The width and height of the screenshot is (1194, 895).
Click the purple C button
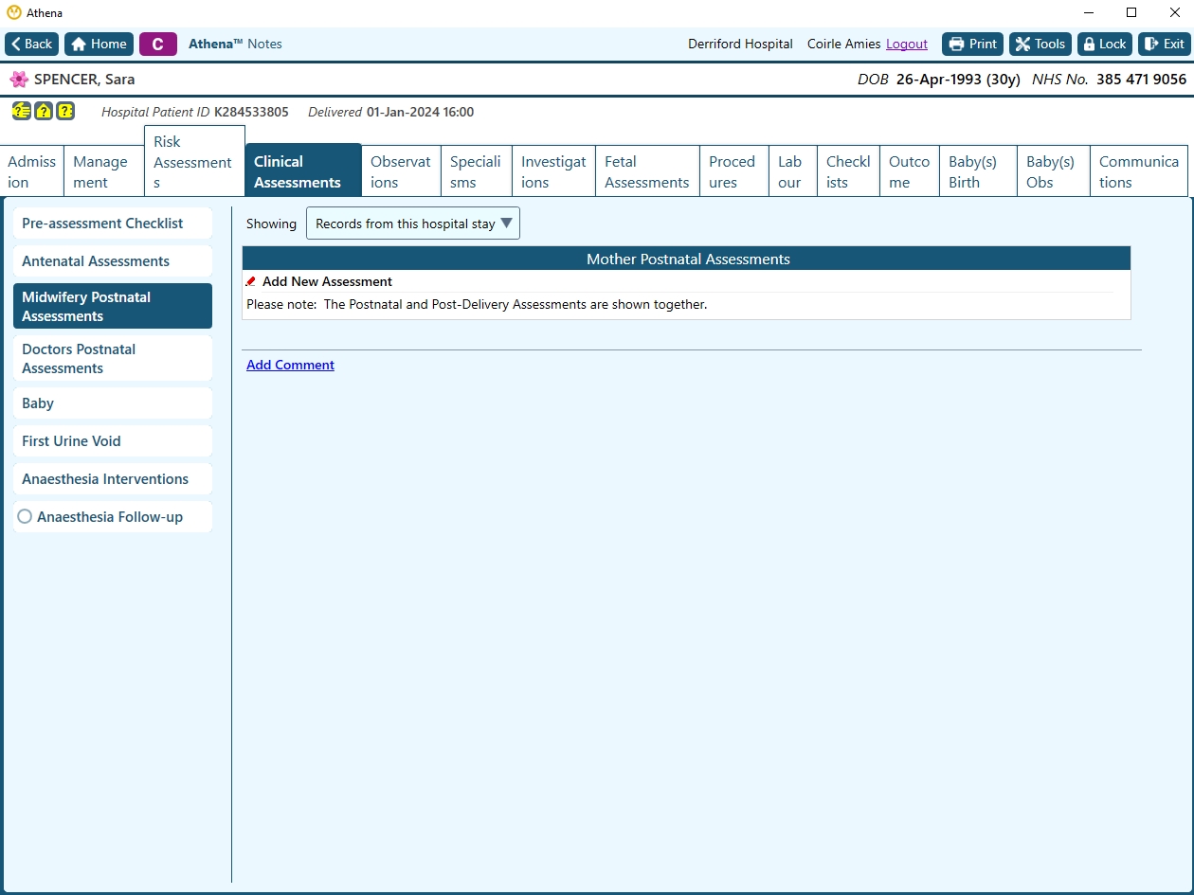[x=158, y=44]
